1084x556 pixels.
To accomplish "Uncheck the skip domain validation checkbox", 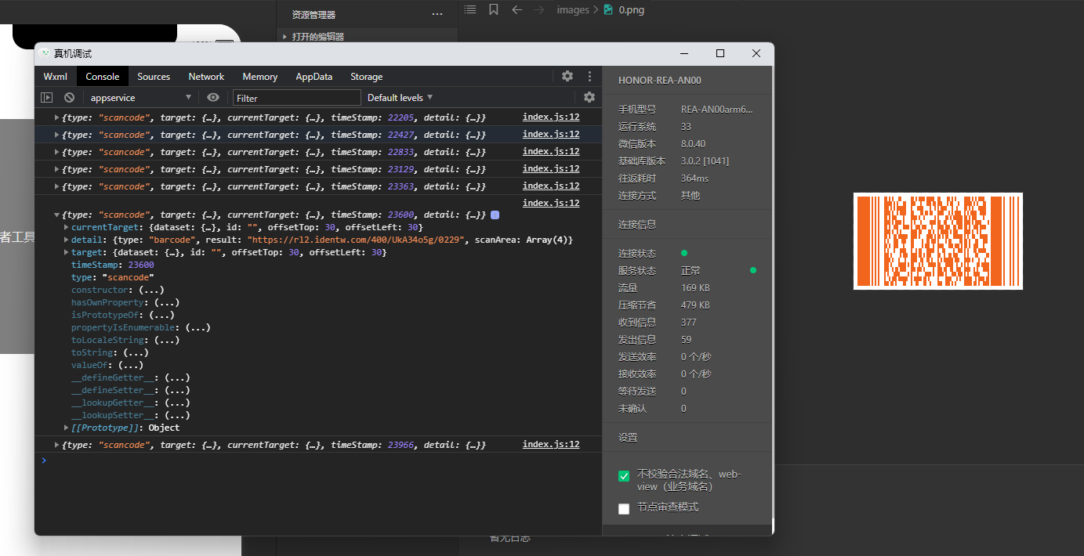I will tap(624, 476).
